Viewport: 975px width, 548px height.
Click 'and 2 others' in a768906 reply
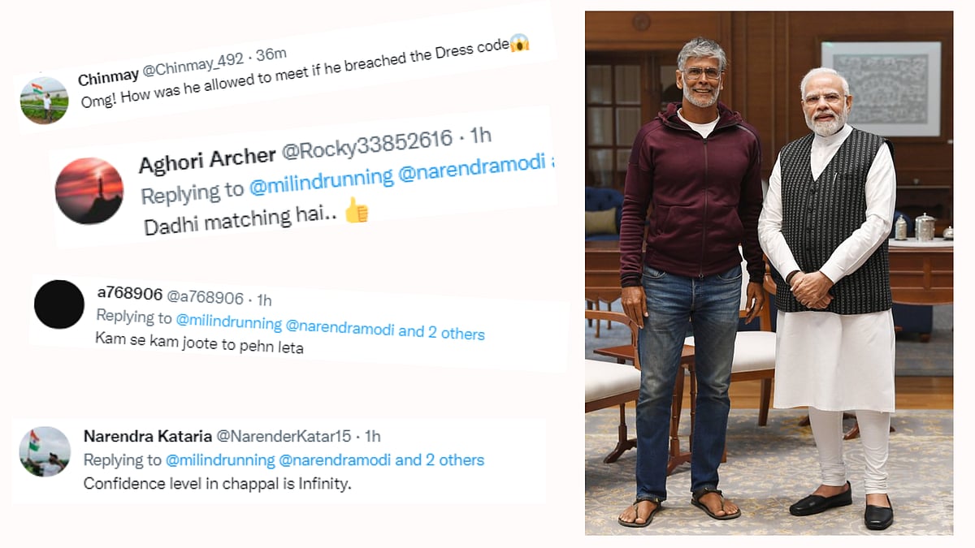click(441, 332)
